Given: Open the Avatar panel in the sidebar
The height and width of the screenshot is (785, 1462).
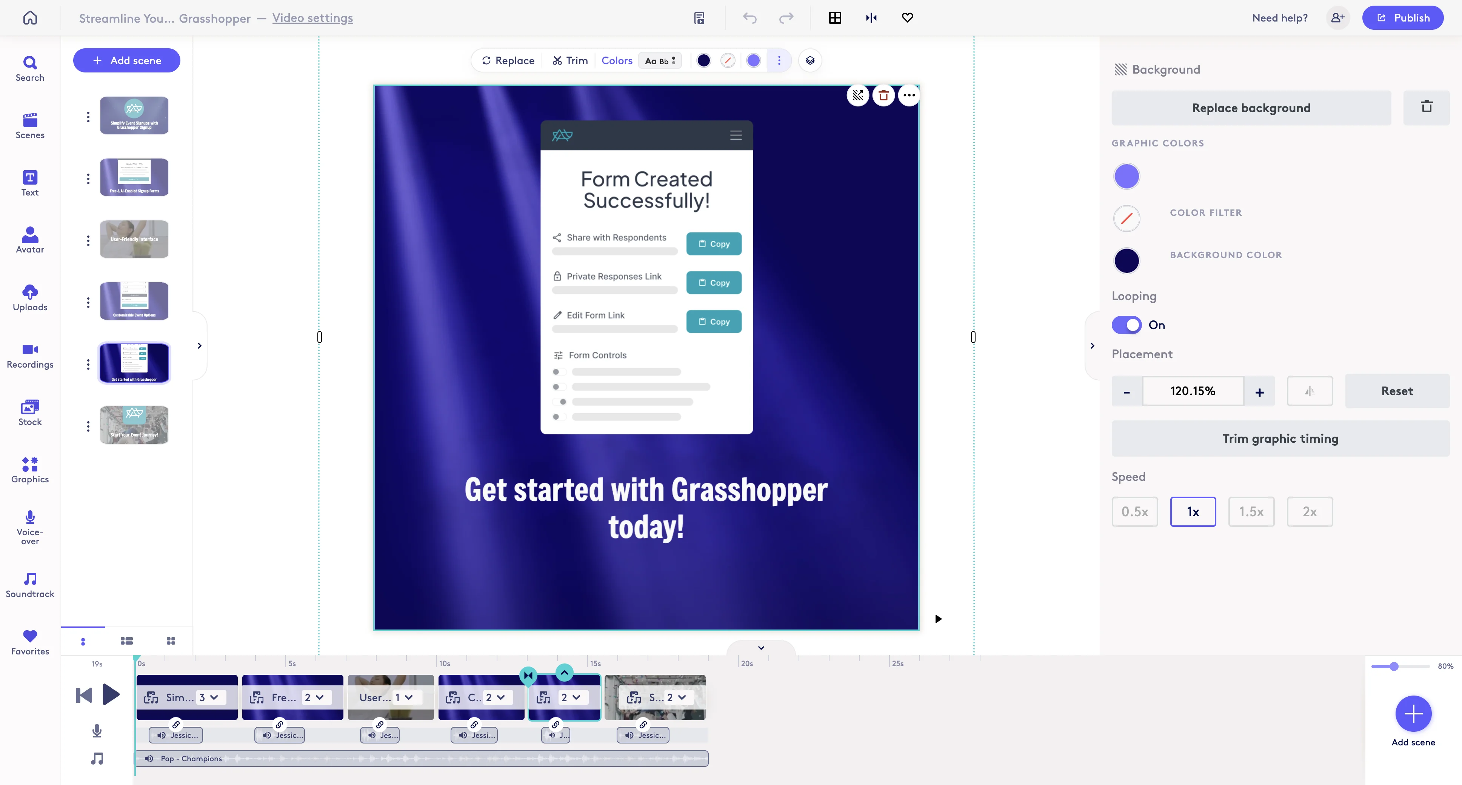Looking at the screenshot, I should (x=29, y=240).
